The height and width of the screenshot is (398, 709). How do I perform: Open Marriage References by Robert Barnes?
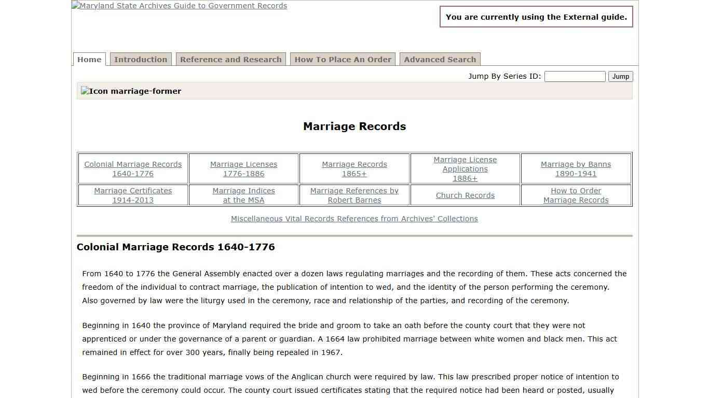354,195
